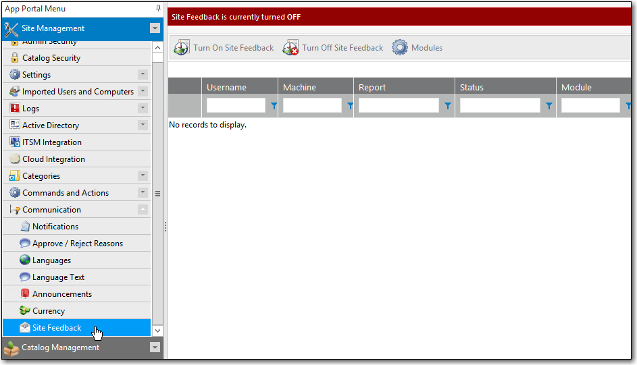This screenshot has width=637, height=365.
Task: Open the Site Management dropdown arrow
Action: pyautogui.click(x=155, y=29)
